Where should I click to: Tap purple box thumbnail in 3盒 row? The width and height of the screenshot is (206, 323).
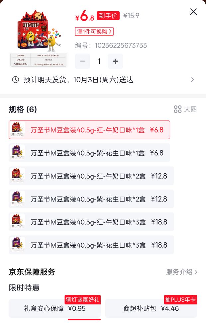[x=17, y=245]
